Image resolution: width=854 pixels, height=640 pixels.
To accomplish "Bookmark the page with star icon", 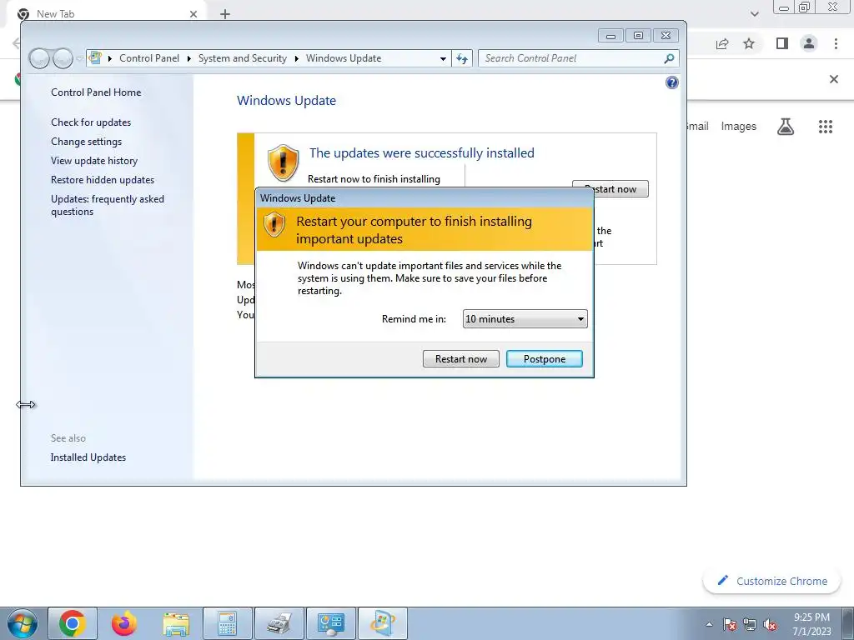I will pos(749,43).
